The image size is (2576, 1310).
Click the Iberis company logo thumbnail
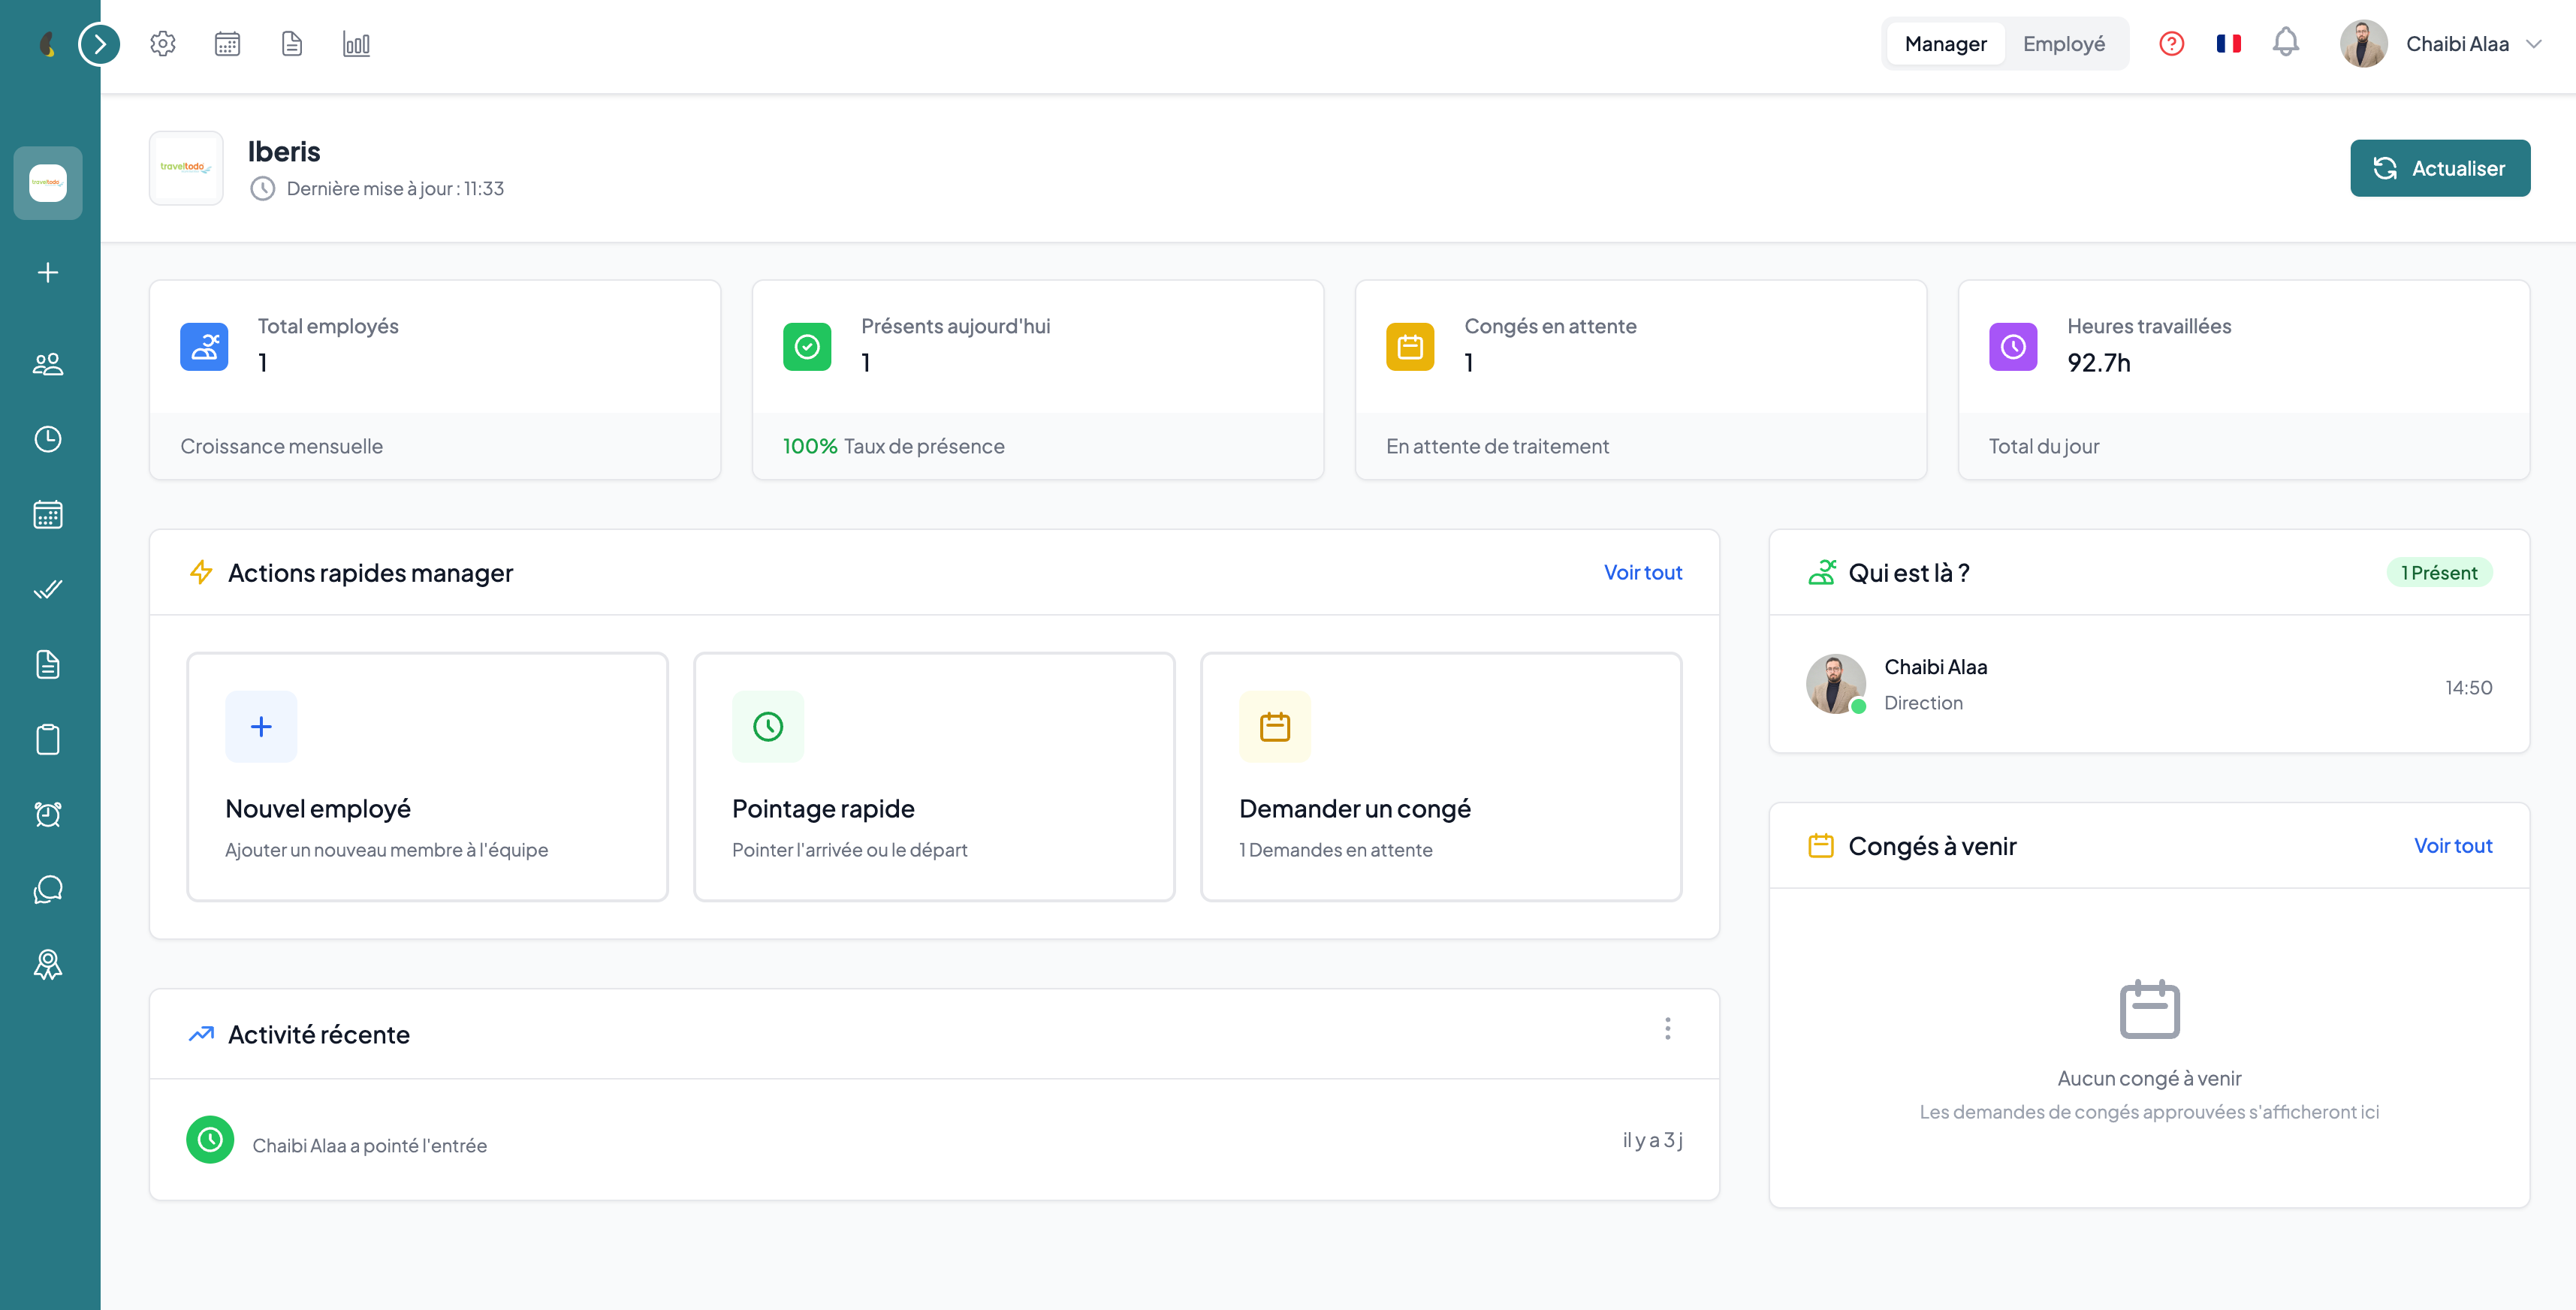click(x=186, y=168)
